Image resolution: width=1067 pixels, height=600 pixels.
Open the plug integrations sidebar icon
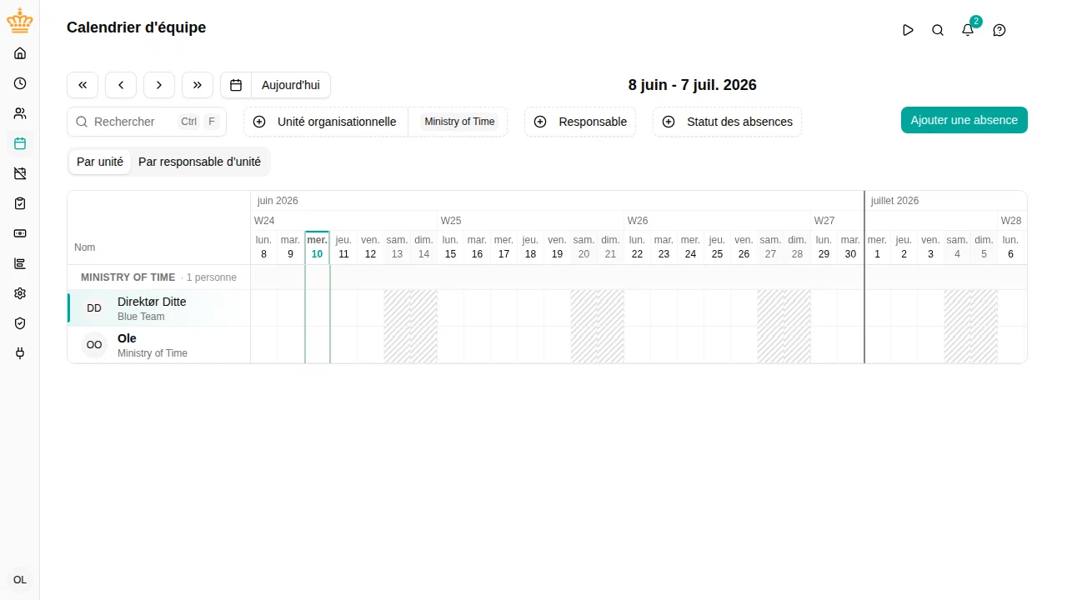[x=20, y=353]
